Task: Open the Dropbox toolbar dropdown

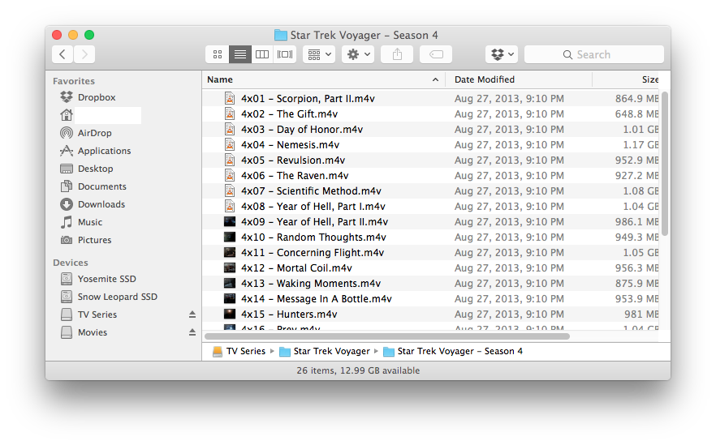Action: pyautogui.click(x=502, y=55)
